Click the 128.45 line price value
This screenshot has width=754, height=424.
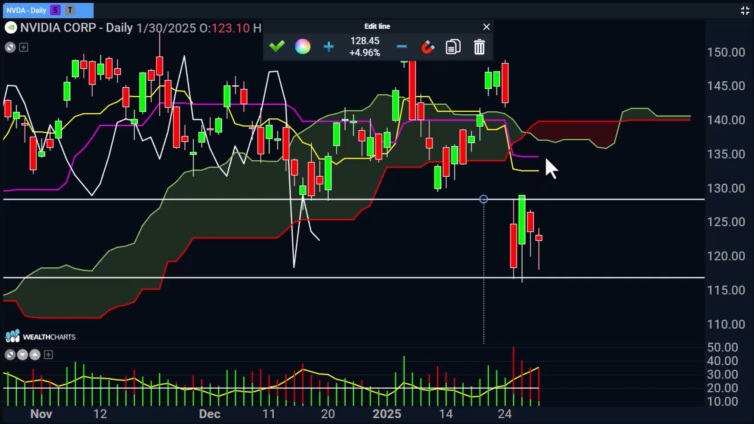point(365,41)
